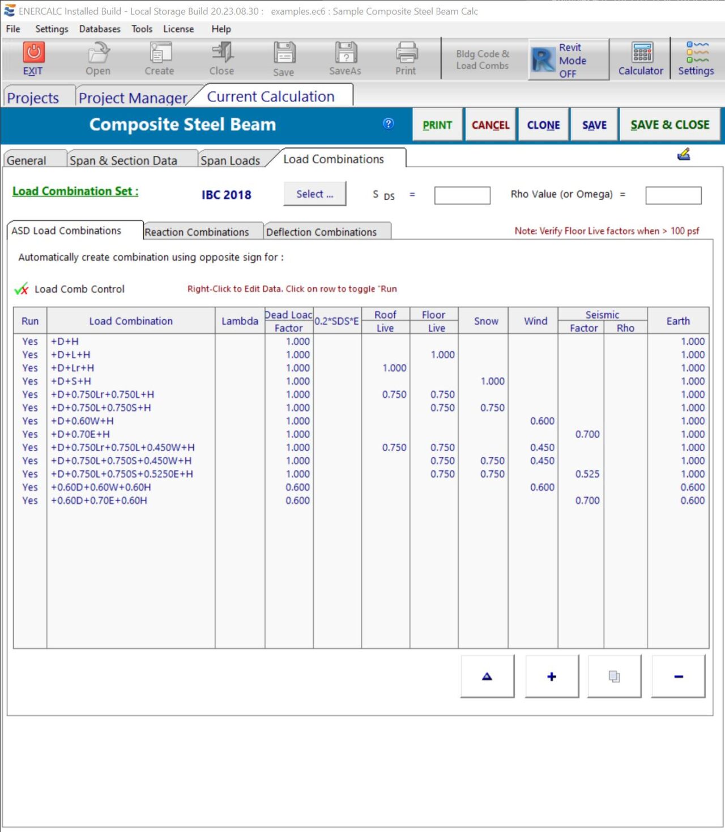
Task: Click the up triangle move button
Action: coord(487,676)
